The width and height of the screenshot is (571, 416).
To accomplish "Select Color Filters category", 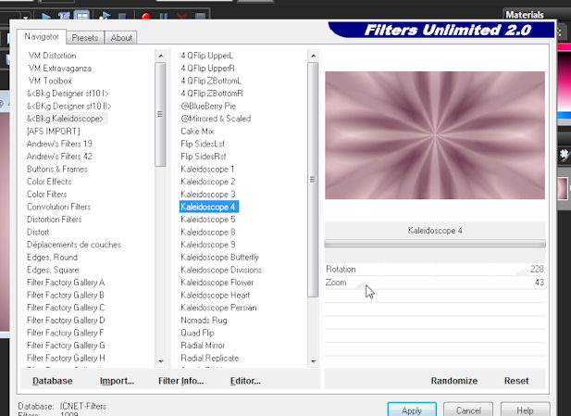I will (47, 194).
